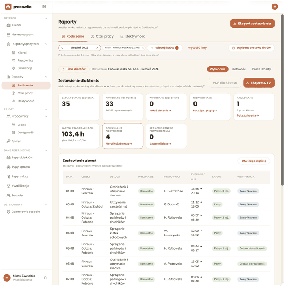The image size is (284, 286).
Task: Collapse sidebar using panel toggle icon
Action: (44, 7)
